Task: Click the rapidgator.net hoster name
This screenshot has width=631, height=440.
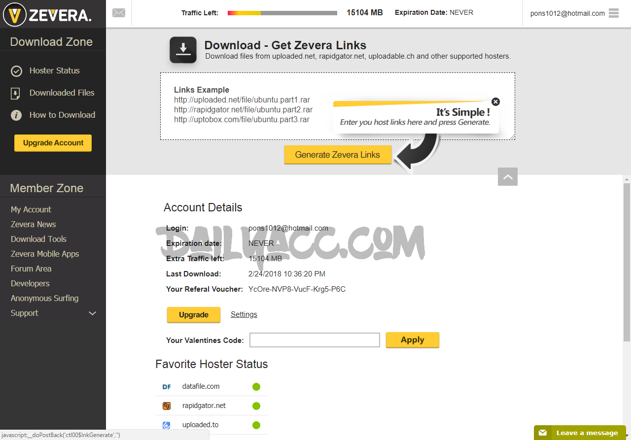Action: click(204, 406)
